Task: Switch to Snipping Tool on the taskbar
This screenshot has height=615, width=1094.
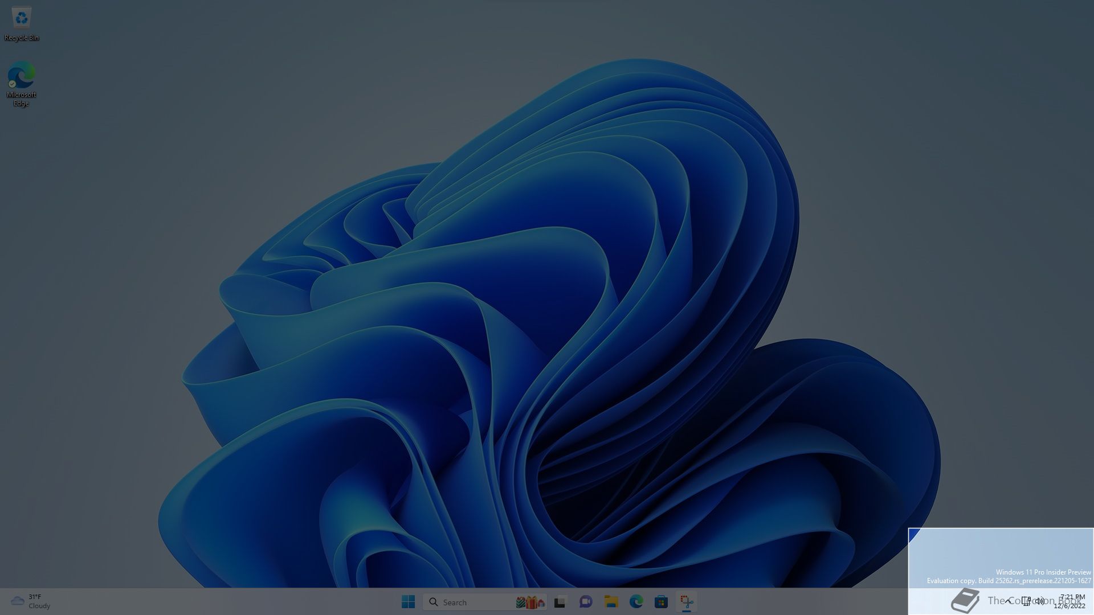Action: tap(687, 602)
